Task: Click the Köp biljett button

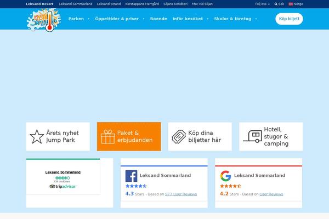Action: (289, 19)
